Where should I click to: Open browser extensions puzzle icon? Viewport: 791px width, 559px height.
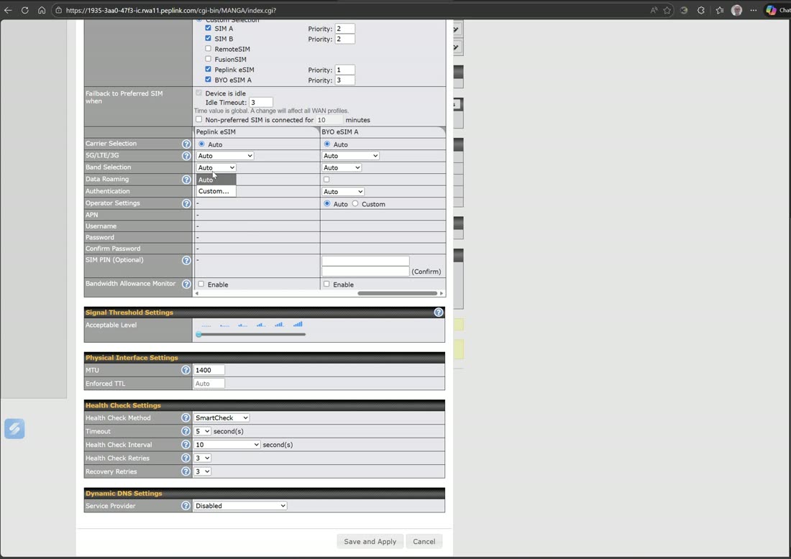pos(700,10)
